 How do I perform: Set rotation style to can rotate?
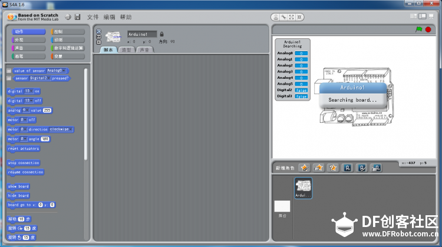(x=98, y=31)
